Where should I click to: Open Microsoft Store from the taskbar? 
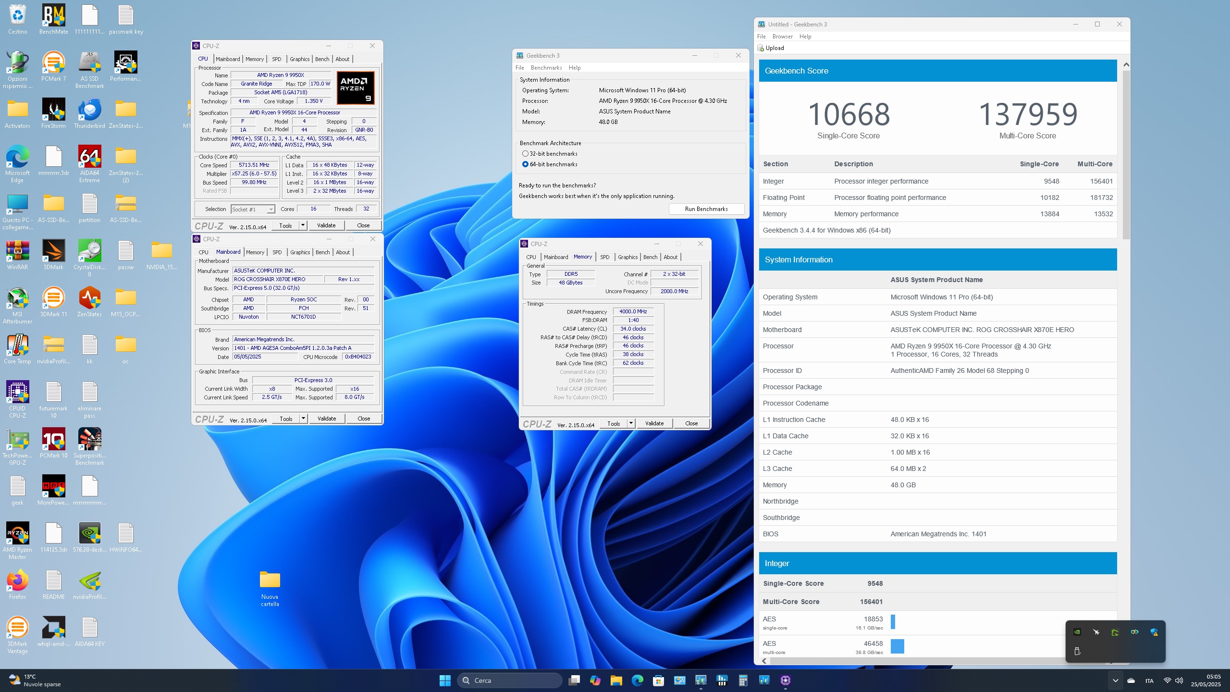tap(659, 680)
